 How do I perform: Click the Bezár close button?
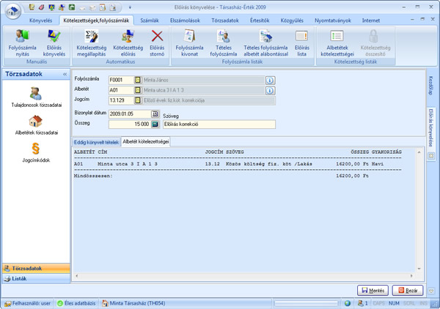pyautogui.click(x=408, y=291)
